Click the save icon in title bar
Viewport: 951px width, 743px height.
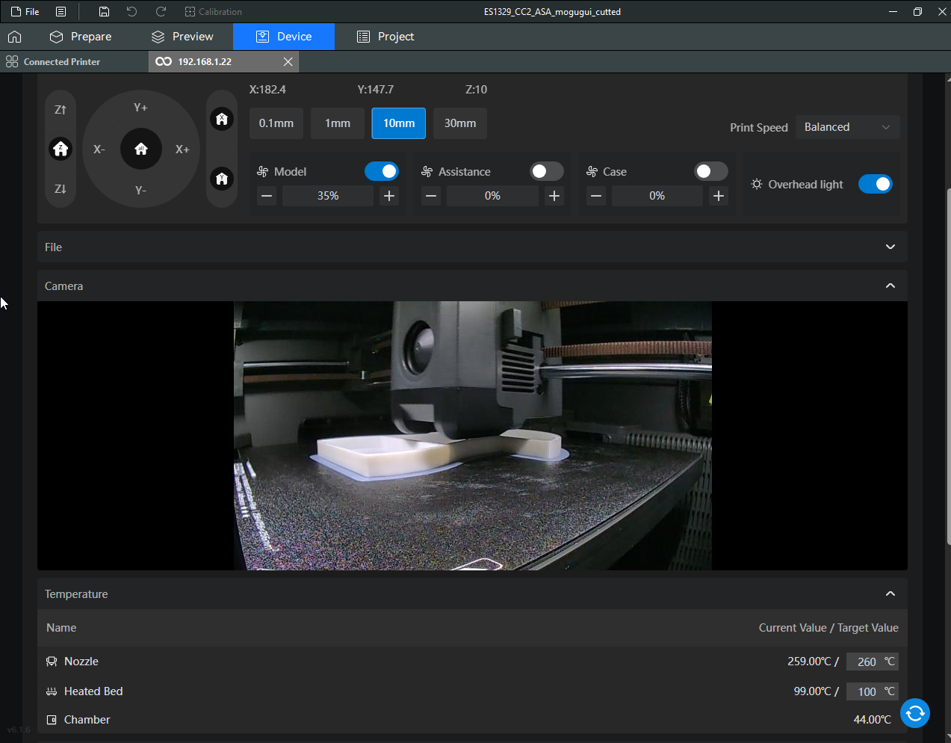point(104,12)
